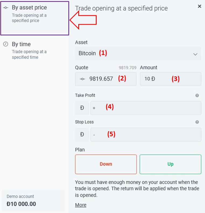Click the Take Profit currency symbol box
205x213 pixels.
(x=82, y=108)
